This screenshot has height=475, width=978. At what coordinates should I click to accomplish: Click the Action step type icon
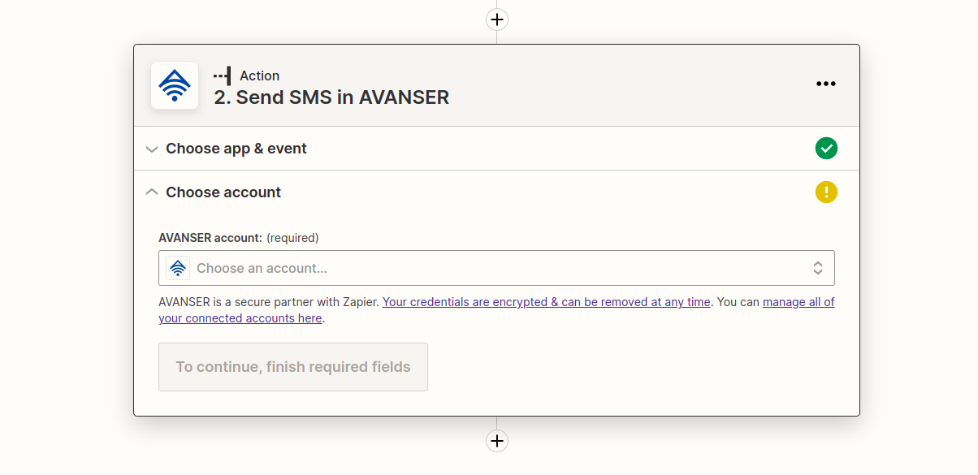[222, 76]
